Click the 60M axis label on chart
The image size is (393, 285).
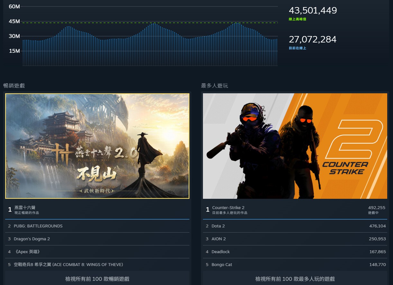pyautogui.click(x=14, y=6)
